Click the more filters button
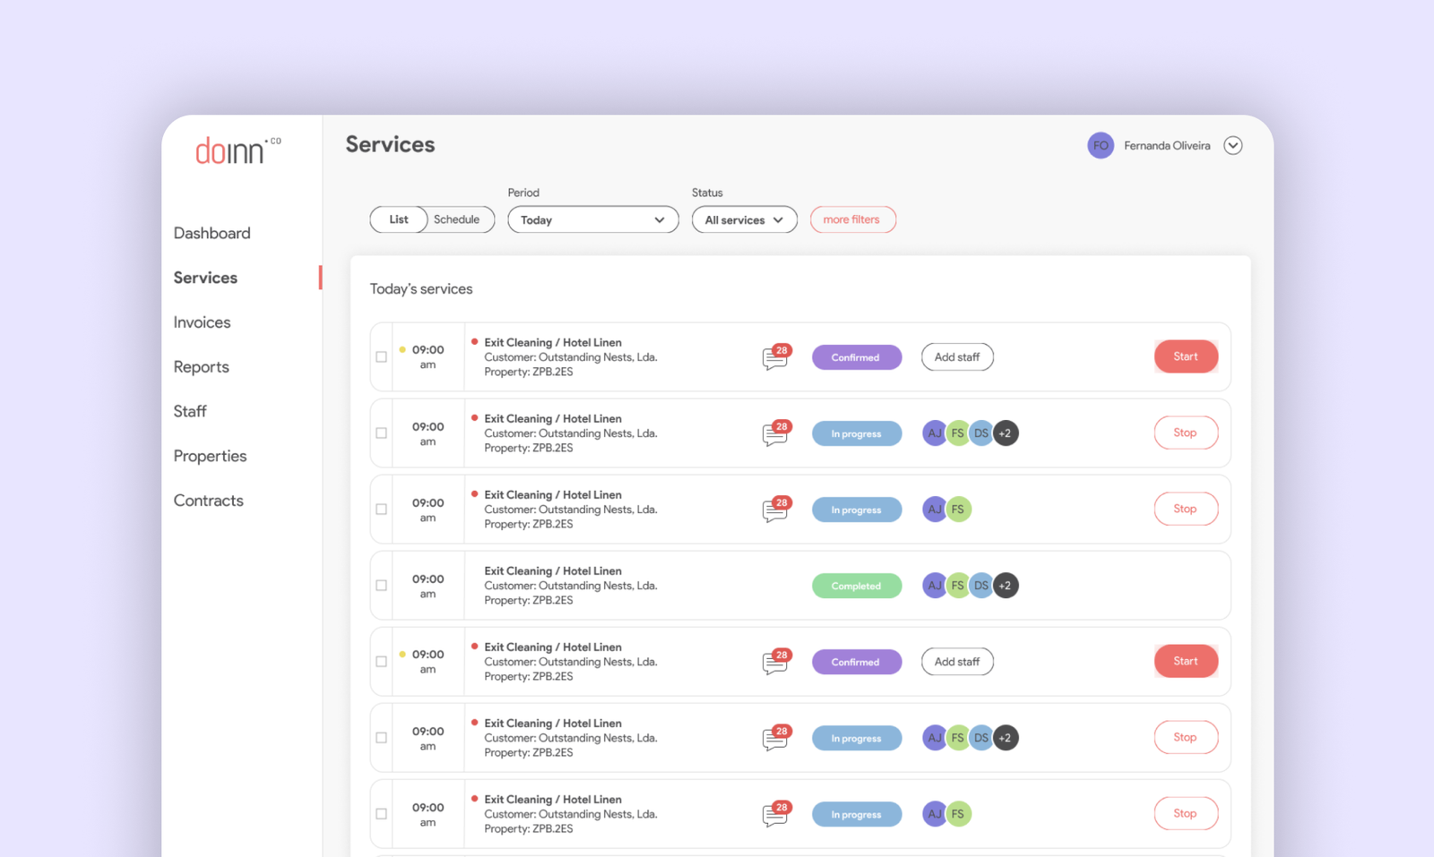The image size is (1434, 857). (852, 219)
